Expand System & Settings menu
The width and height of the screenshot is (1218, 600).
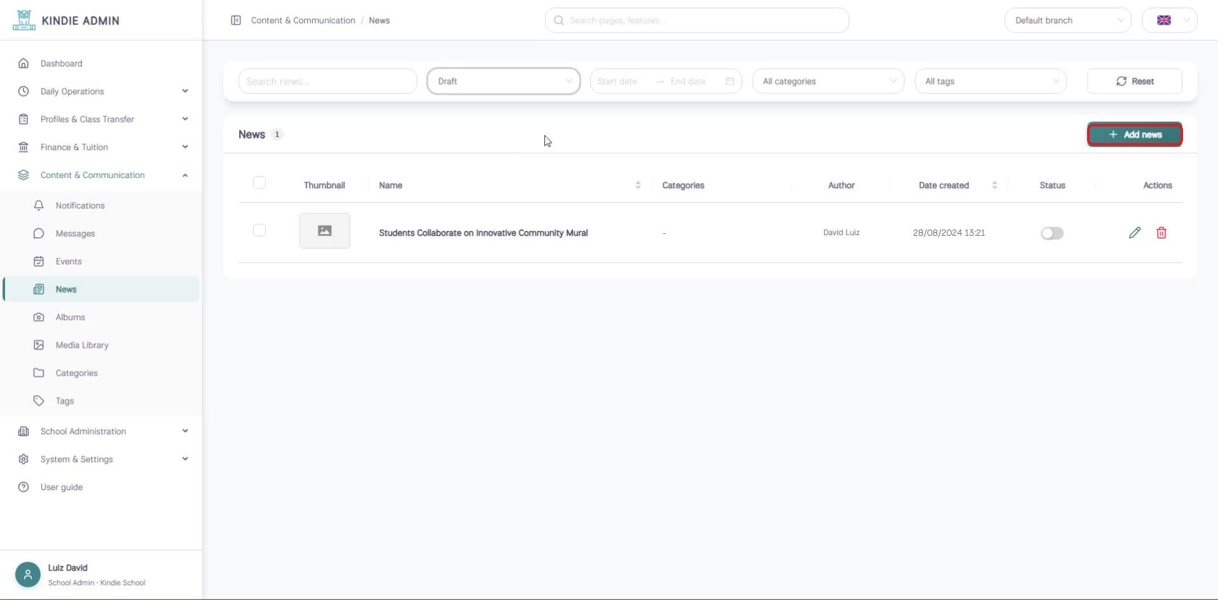coord(101,459)
